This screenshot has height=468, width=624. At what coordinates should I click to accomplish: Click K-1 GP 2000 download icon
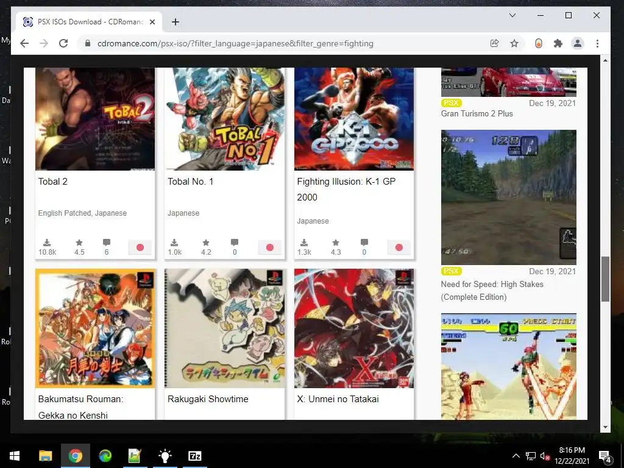coord(303,243)
